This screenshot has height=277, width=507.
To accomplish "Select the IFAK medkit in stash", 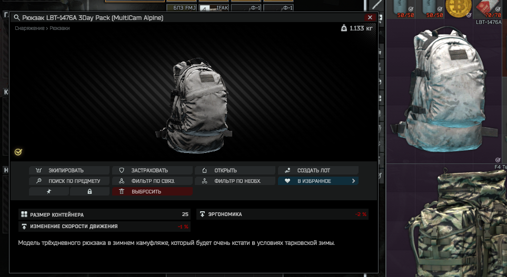I will [214, 8].
